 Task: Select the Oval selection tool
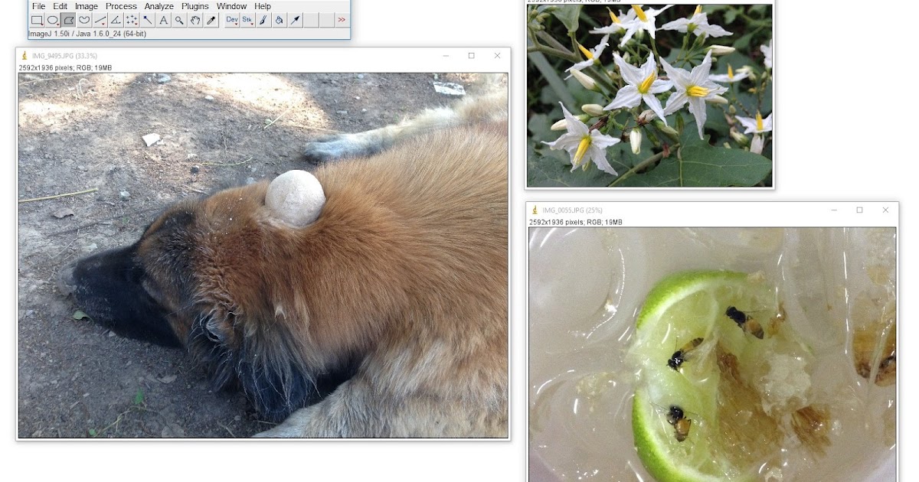52,21
